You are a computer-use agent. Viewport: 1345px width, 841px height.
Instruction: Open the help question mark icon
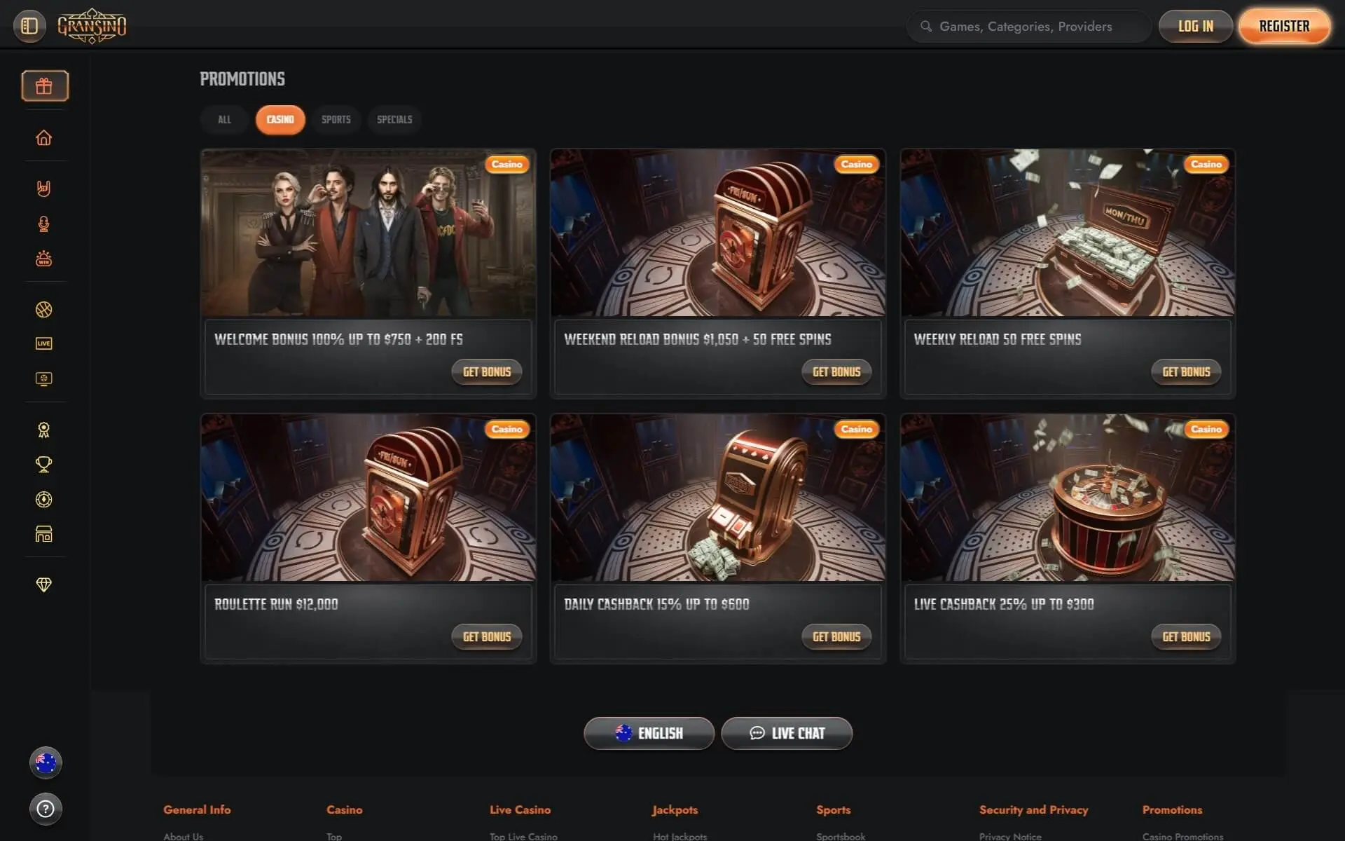point(46,809)
